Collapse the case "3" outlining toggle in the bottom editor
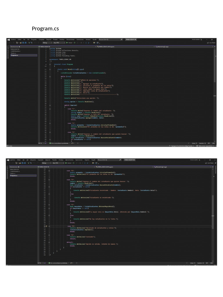223x297 pixels. (x=49, y=180)
